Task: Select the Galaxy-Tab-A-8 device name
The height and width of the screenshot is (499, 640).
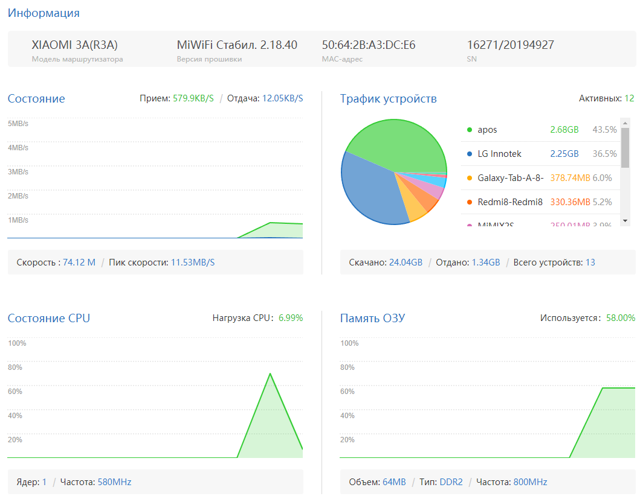Action: 510,178
